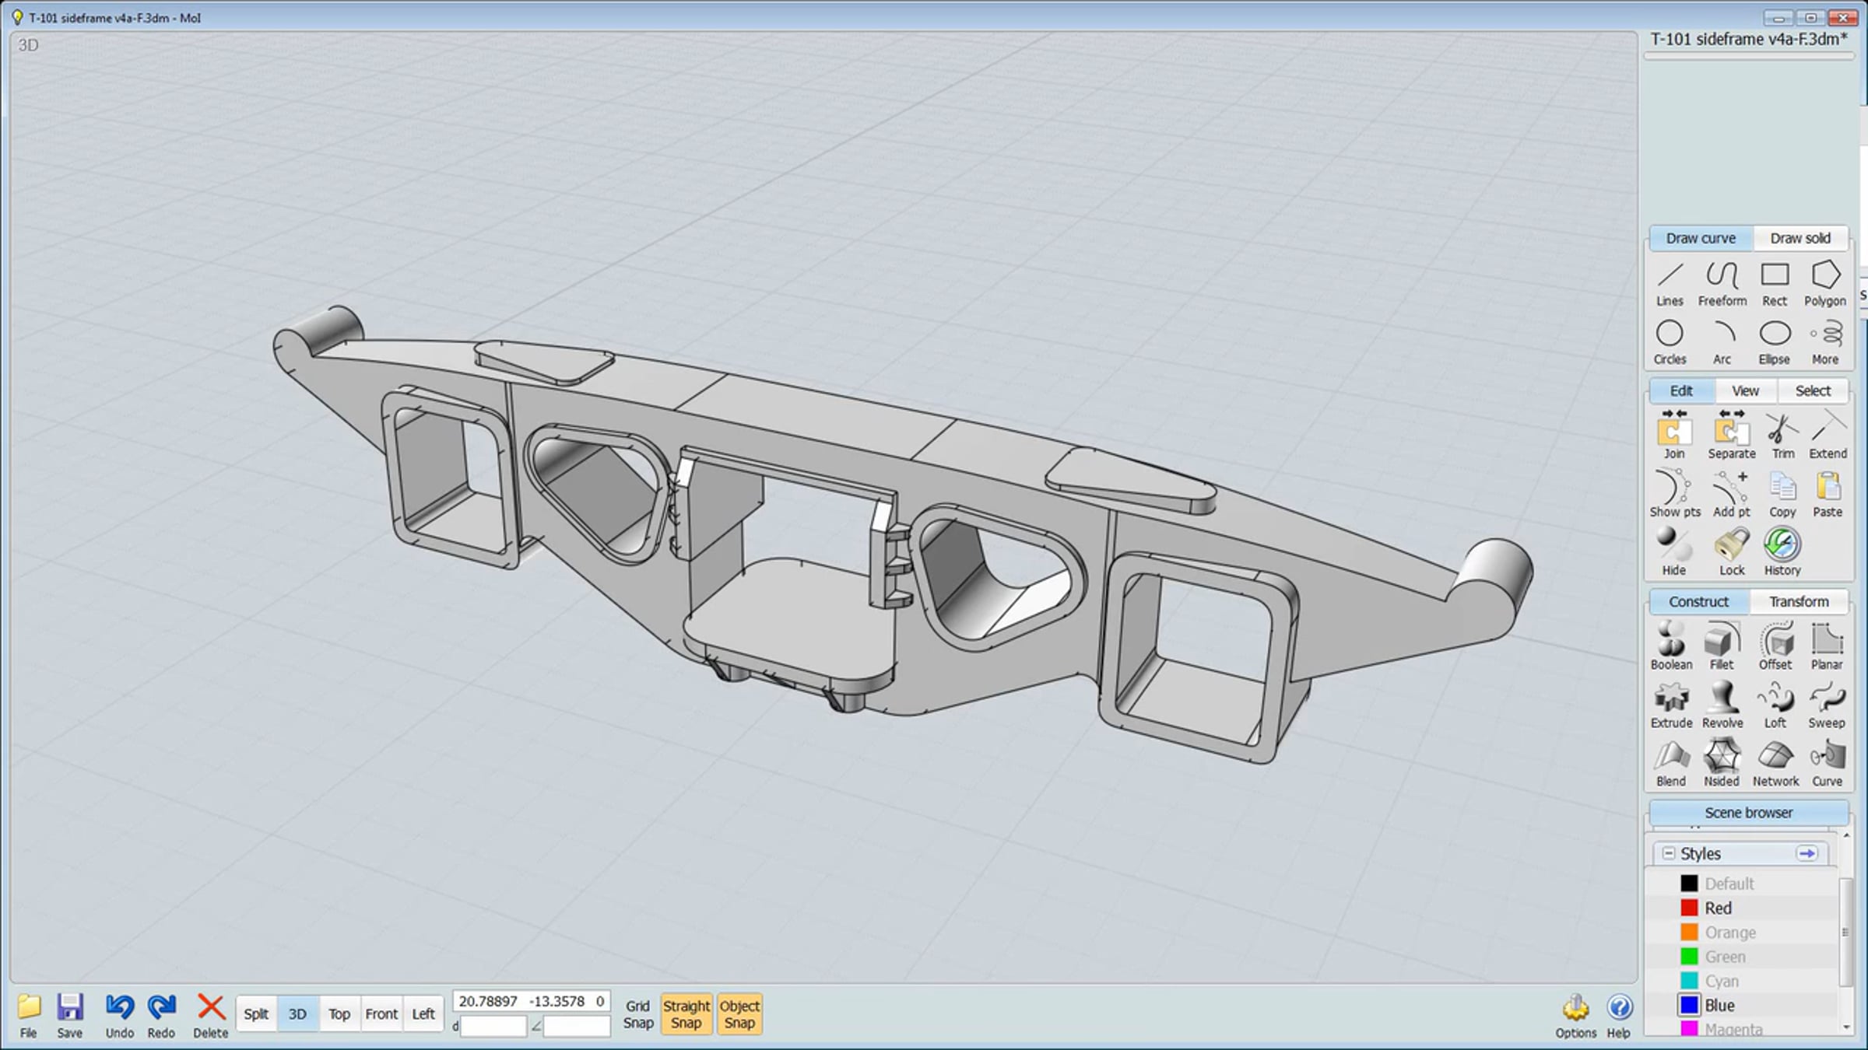Activate the Trim tool
1868x1050 pixels.
coord(1782,436)
